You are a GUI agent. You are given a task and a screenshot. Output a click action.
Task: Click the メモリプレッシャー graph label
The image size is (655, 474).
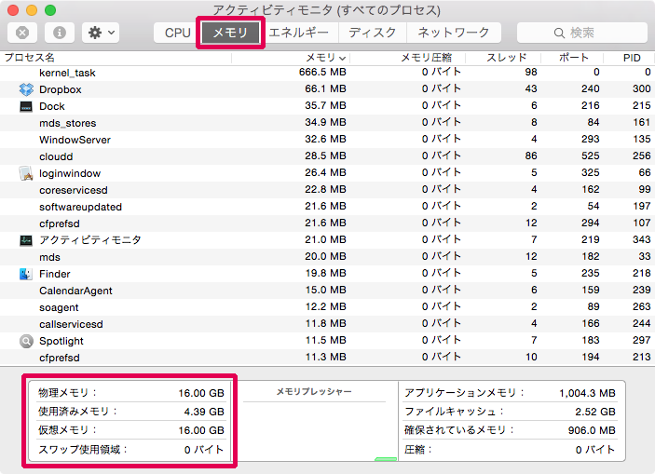point(314,392)
